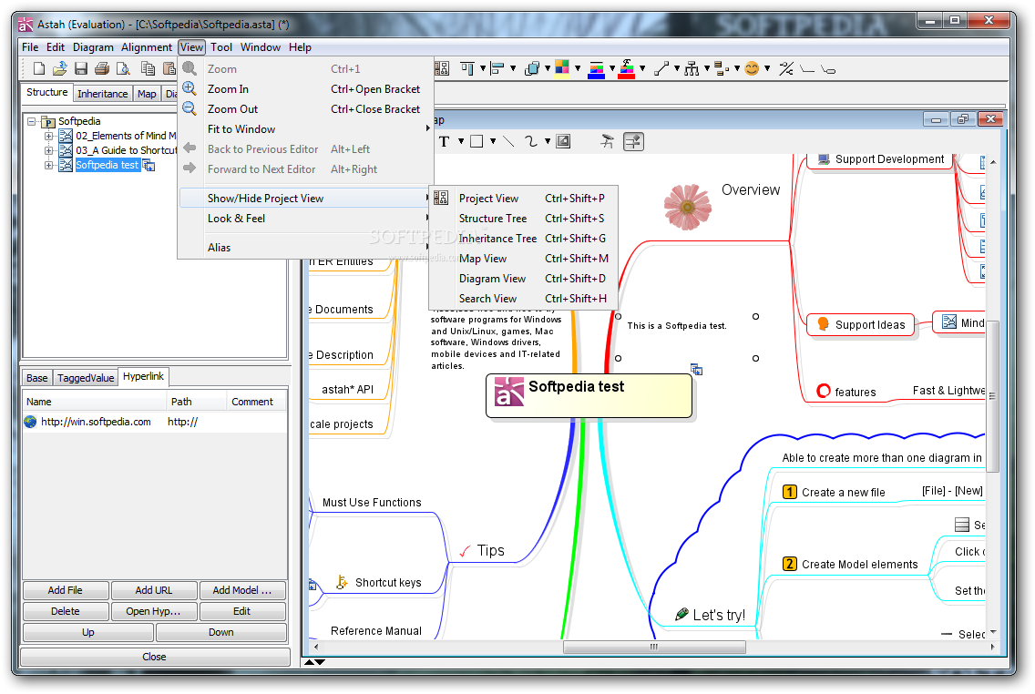Select the straight Line drawing tool
This screenshot has width=1035, height=694.
(x=508, y=141)
